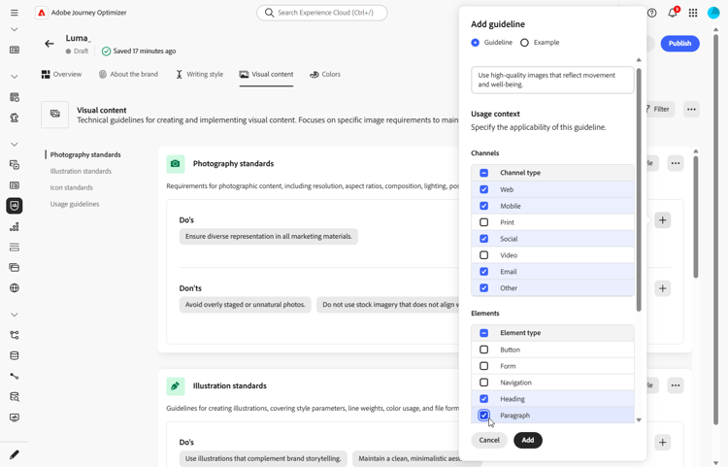The height and width of the screenshot is (467, 728).
Task: Select the Example radio button
Action: tap(525, 43)
